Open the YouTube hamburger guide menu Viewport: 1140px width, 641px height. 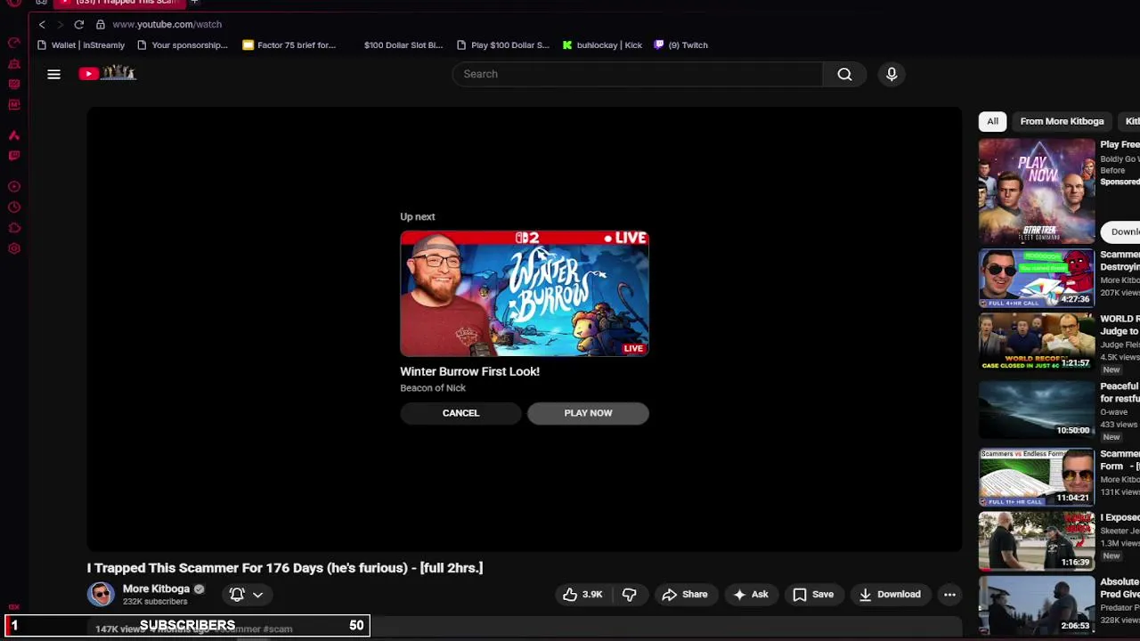53,74
